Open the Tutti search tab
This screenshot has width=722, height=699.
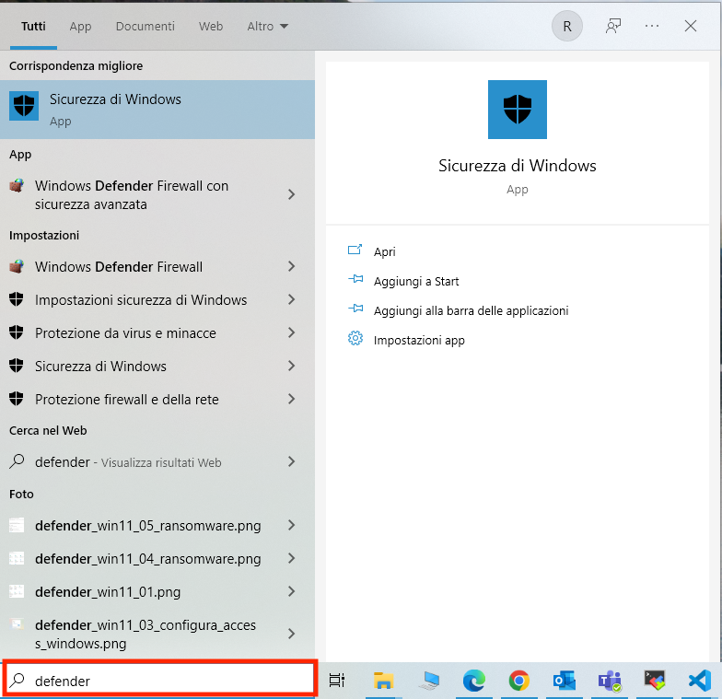[33, 26]
